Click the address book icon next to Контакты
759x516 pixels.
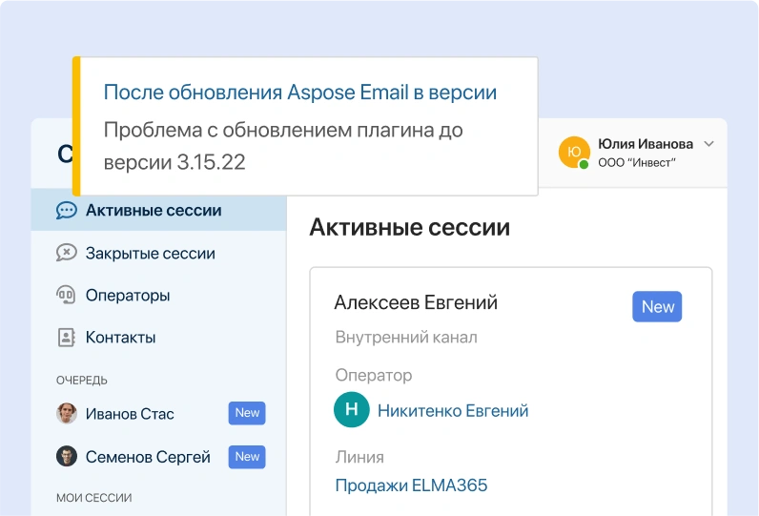click(x=67, y=338)
